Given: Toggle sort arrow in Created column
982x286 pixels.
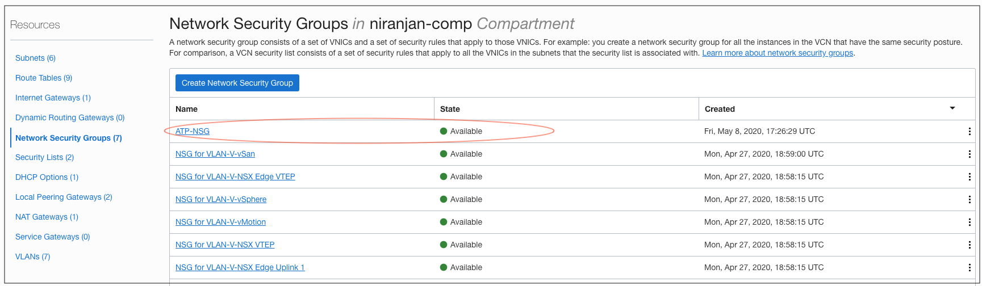Looking at the screenshot, I should (952, 108).
